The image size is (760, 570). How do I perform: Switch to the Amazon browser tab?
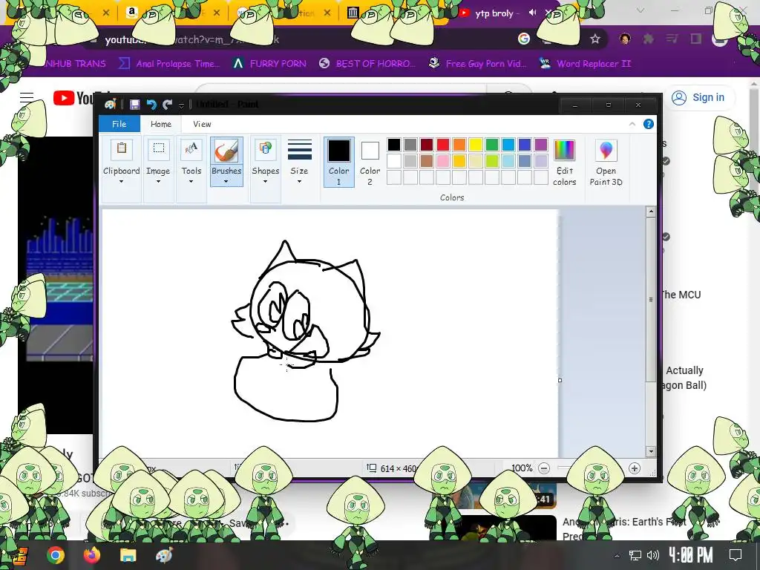[172, 13]
